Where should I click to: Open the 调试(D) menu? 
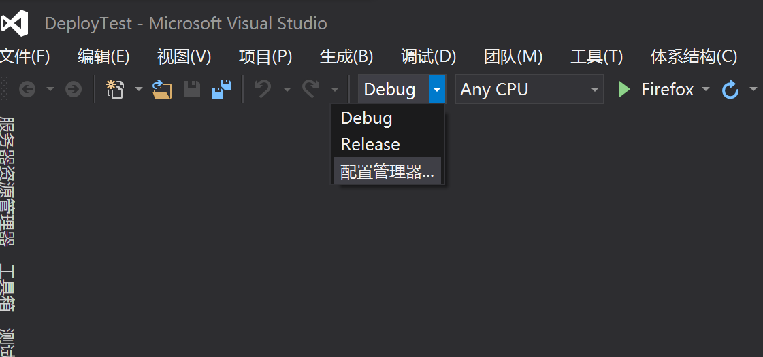click(x=428, y=56)
